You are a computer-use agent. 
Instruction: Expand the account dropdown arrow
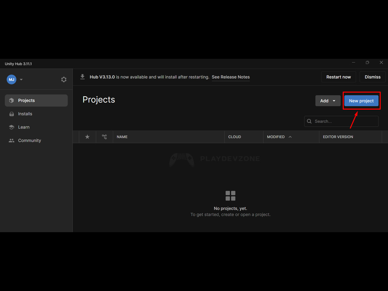click(21, 80)
